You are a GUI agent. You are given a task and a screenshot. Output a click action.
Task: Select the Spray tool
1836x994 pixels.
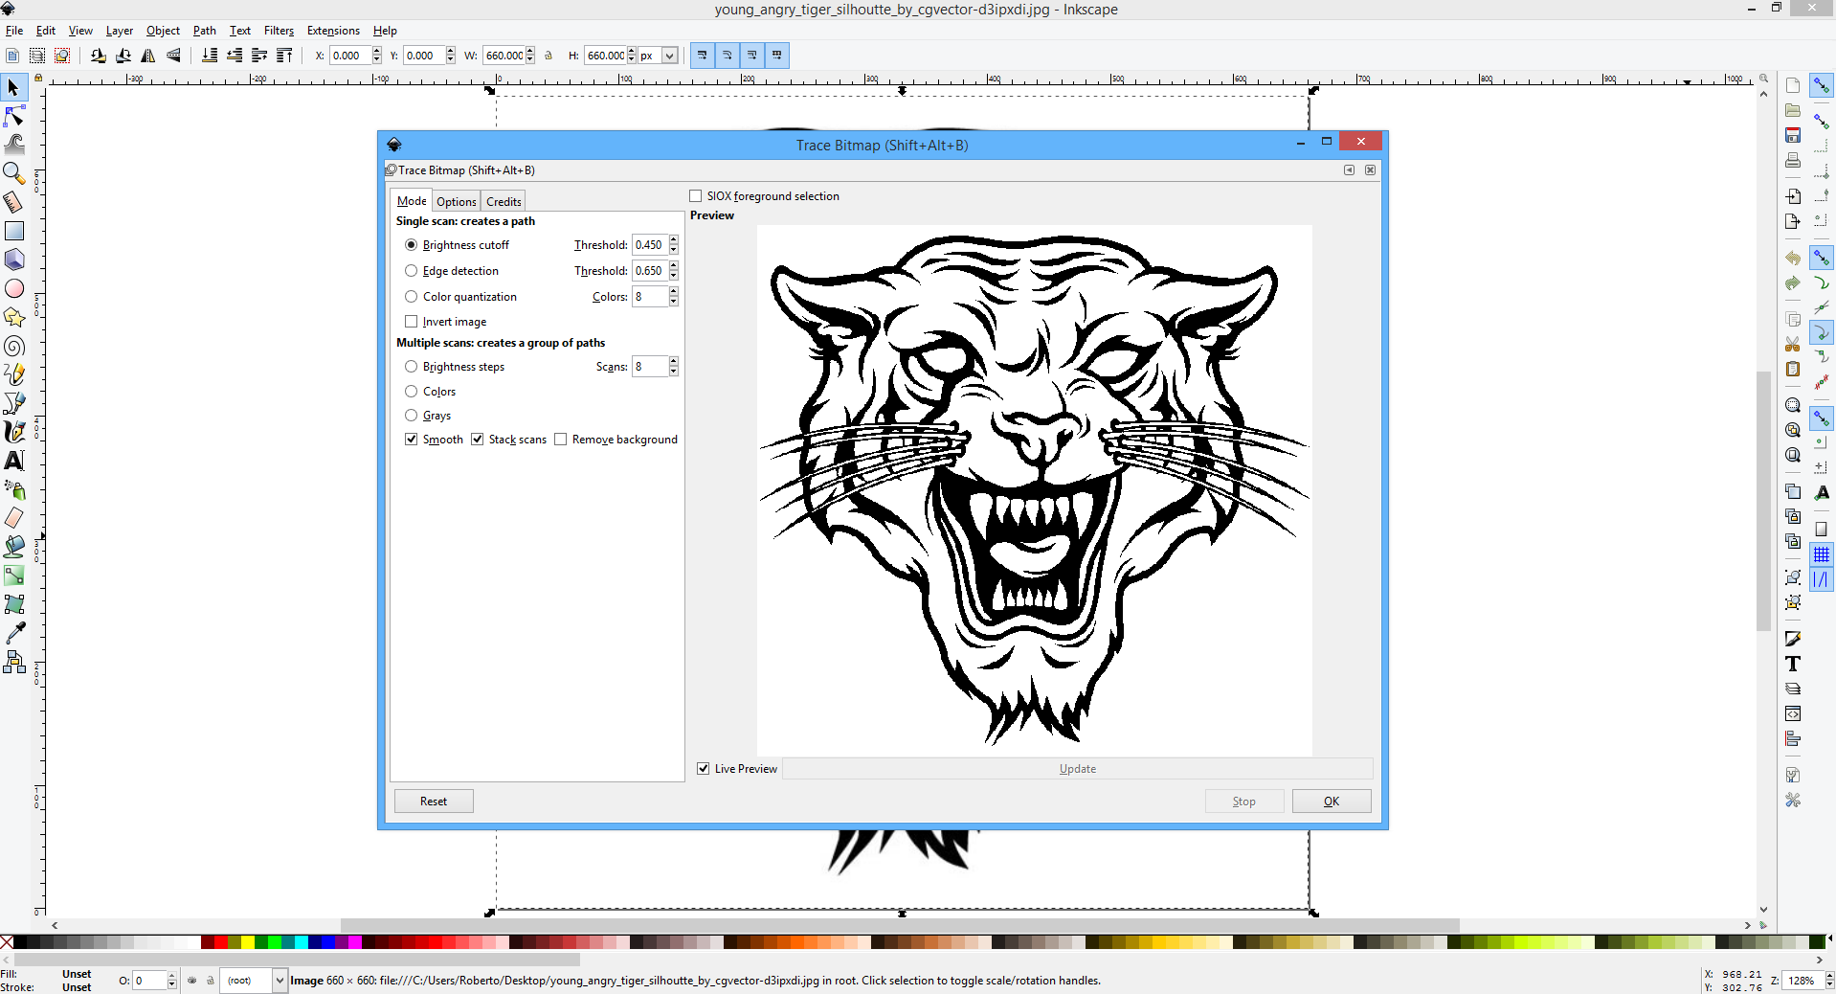(x=13, y=489)
